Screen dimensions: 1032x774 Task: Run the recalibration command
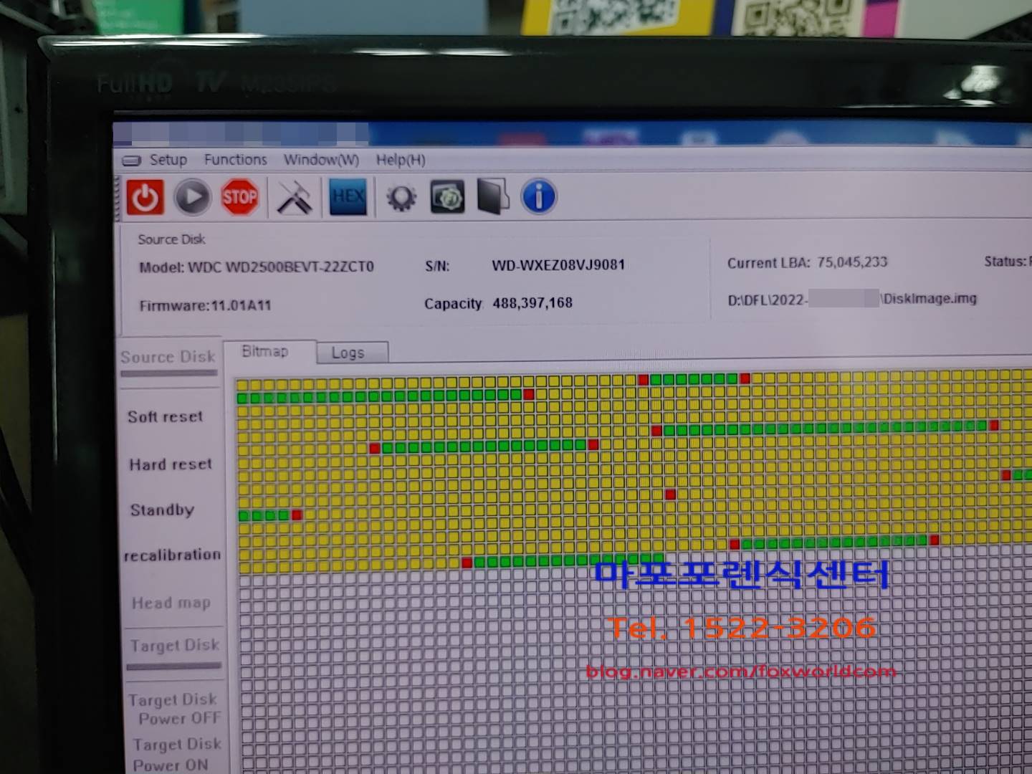pos(172,555)
